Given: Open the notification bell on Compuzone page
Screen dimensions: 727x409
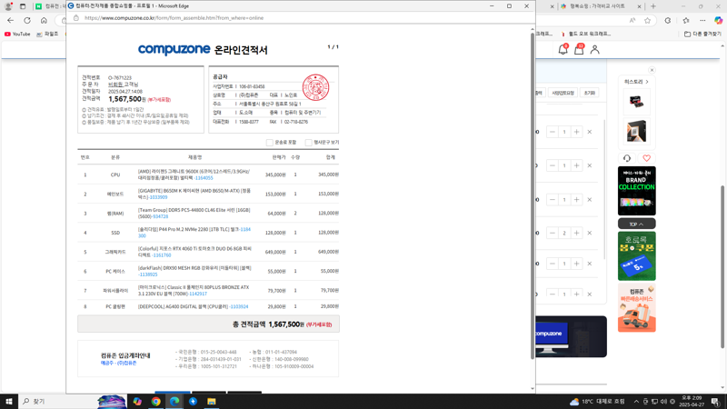Looking at the screenshot, I should [x=563, y=49].
